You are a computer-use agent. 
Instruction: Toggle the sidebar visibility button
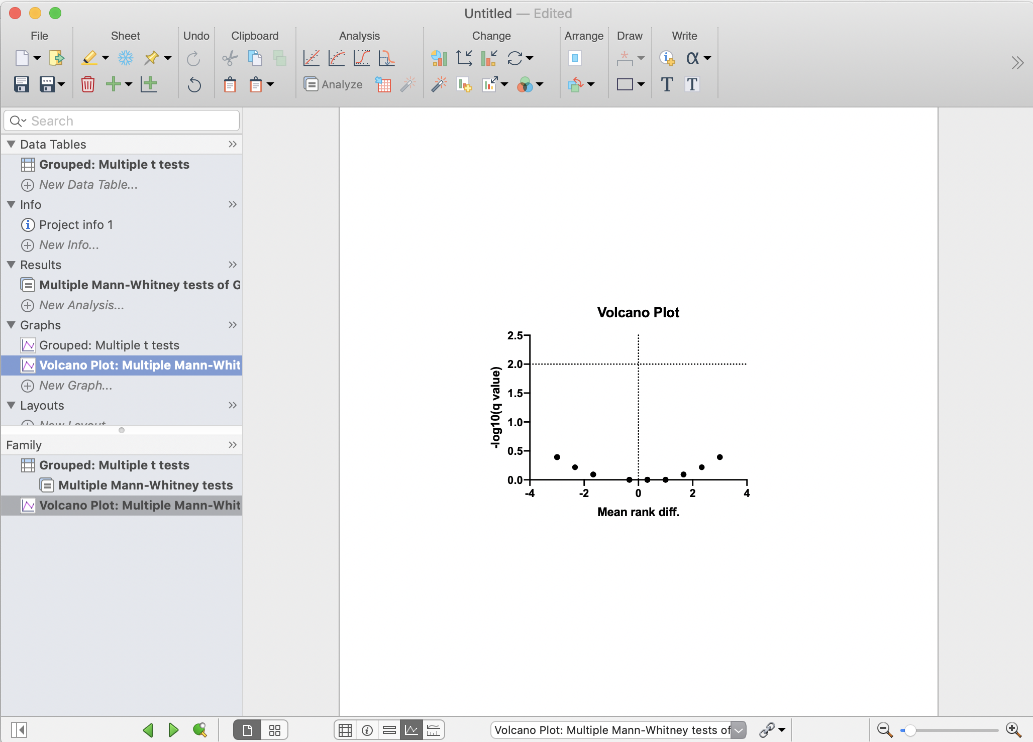tap(19, 729)
